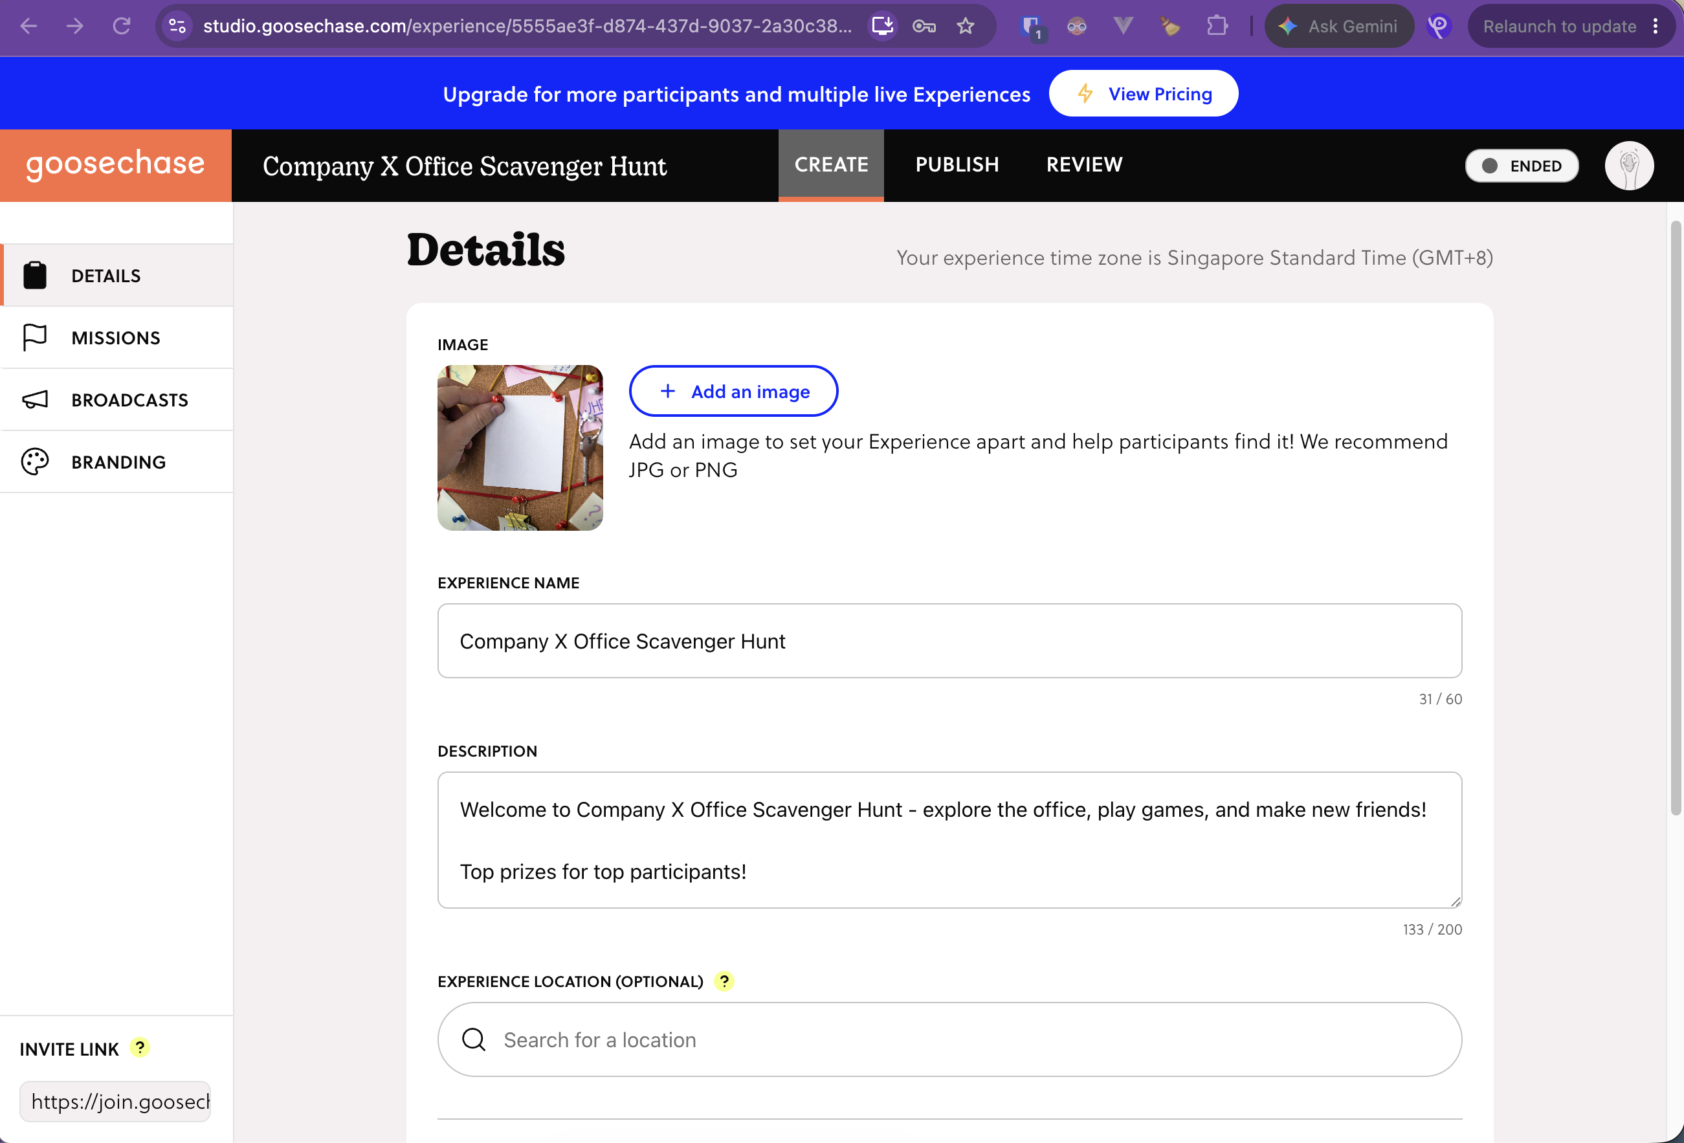Switch to the PUBLISH tab
The image size is (1684, 1143).
[957, 164]
